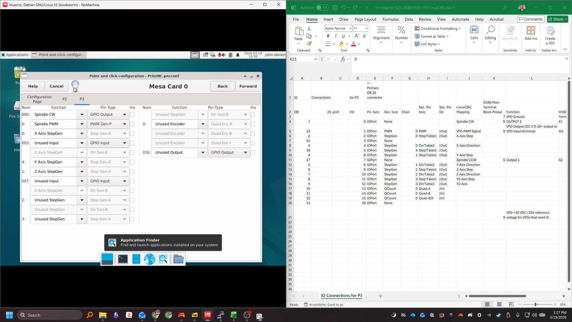Toggle the AutoSave switch
The width and height of the screenshot is (572, 322).
(322, 7)
